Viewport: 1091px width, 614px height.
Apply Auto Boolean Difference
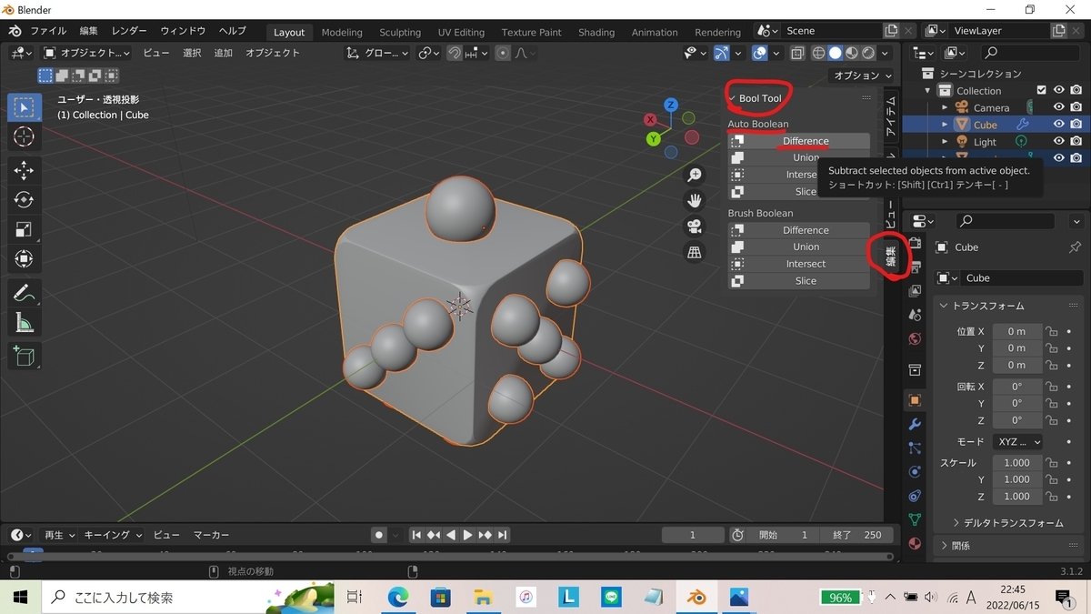pos(805,141)
